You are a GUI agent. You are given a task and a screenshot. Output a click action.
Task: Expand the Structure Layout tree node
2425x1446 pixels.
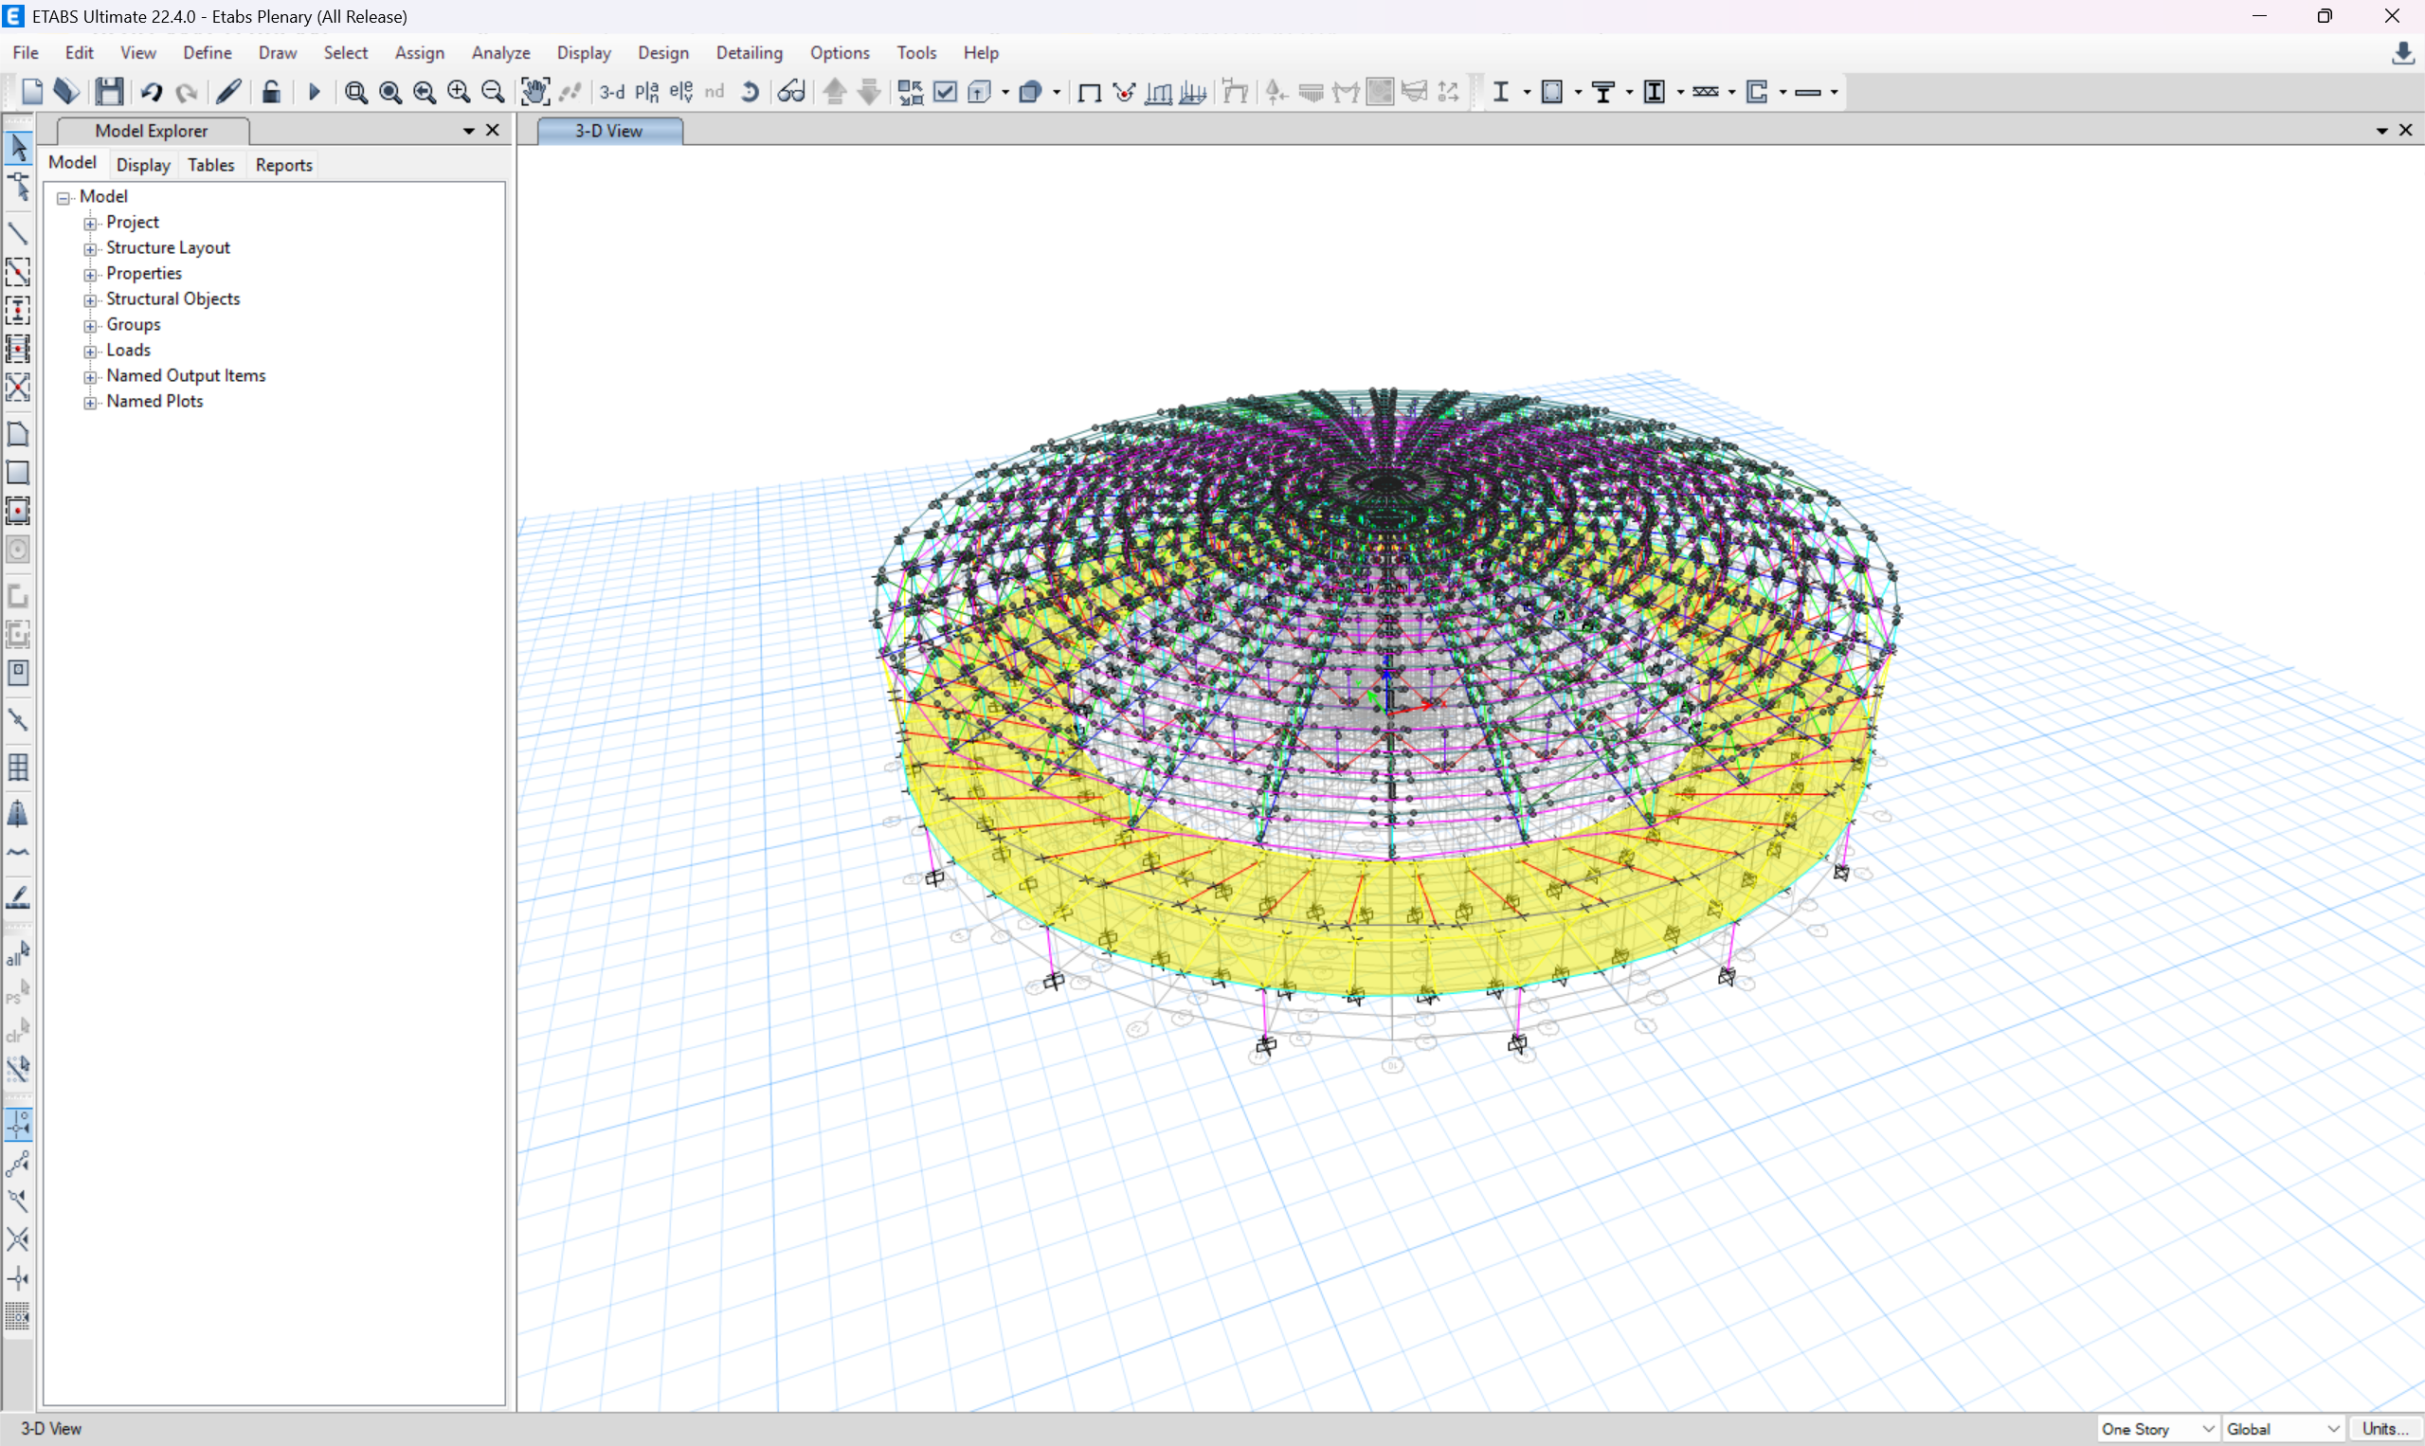coord(90,248)
